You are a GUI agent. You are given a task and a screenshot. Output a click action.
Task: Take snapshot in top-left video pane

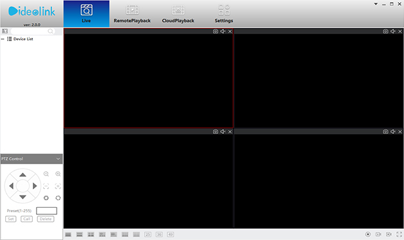216,31
